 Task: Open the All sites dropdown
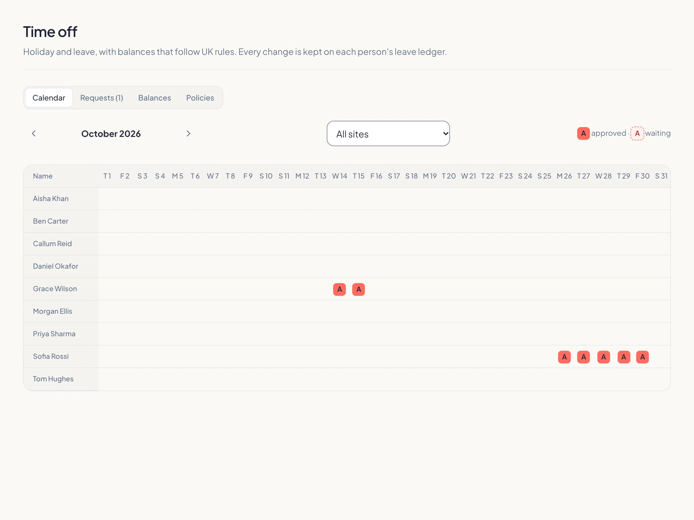tap(388, 133)
